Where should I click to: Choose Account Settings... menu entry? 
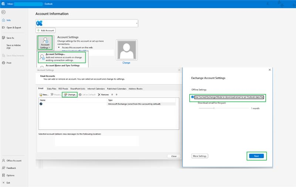pyautogui.click(x=62, y=57)
